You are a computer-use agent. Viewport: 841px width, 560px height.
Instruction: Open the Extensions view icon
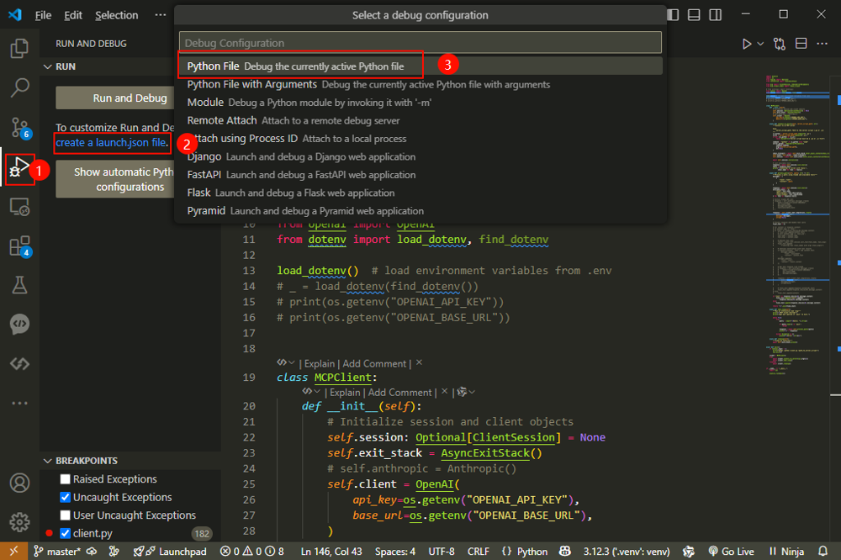coord(19,246)
